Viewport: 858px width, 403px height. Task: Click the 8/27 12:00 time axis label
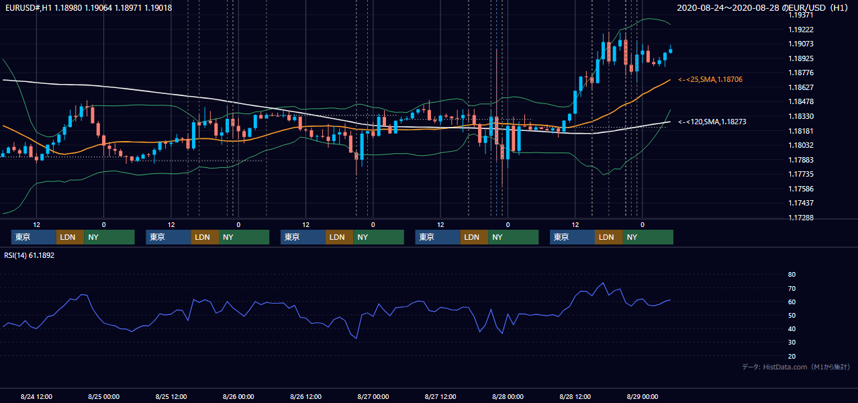click(x=440, y=397)
